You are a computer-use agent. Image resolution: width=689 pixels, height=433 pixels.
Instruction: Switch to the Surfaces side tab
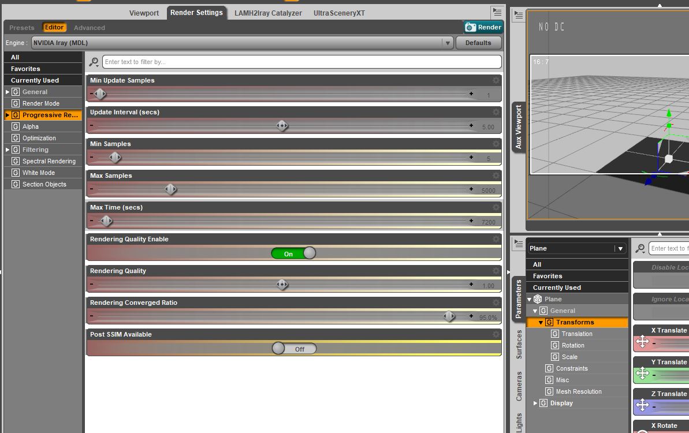[519, 345]
